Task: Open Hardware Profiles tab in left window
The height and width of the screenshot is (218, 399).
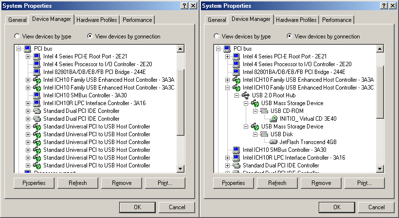Action: (x=97, y=20)
